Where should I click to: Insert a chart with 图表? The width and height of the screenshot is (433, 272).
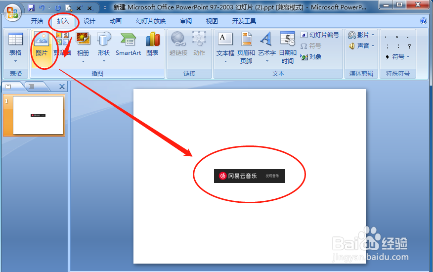click(x=152, y=44)
